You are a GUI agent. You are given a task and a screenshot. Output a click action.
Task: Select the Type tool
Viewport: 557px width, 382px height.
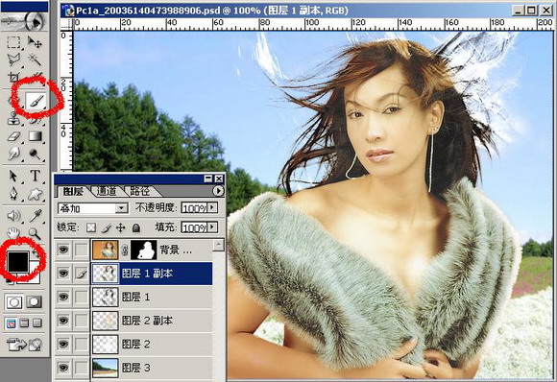point(35,176)
